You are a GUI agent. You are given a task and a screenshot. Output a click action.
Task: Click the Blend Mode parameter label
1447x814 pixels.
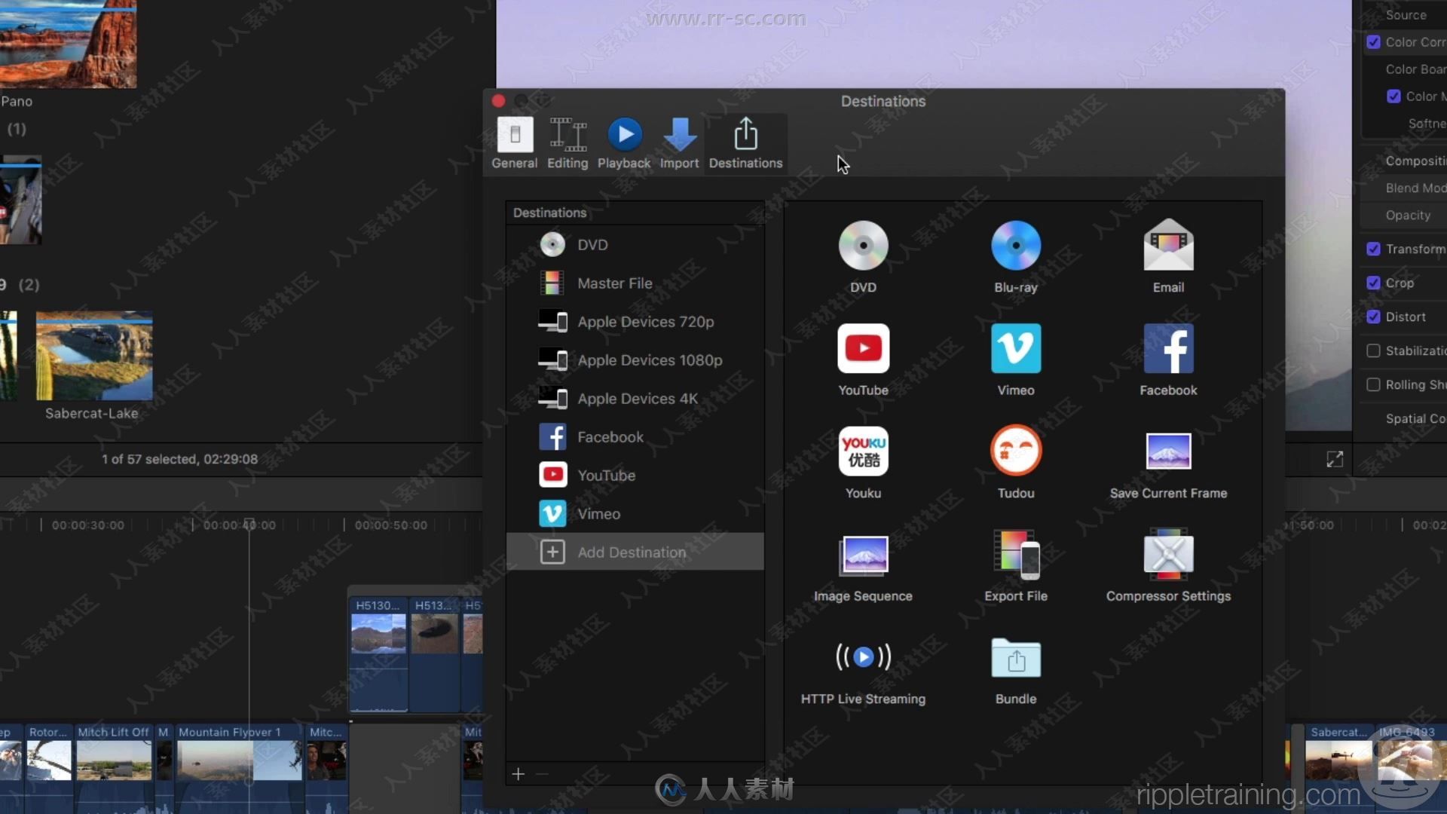(1415, 188)
